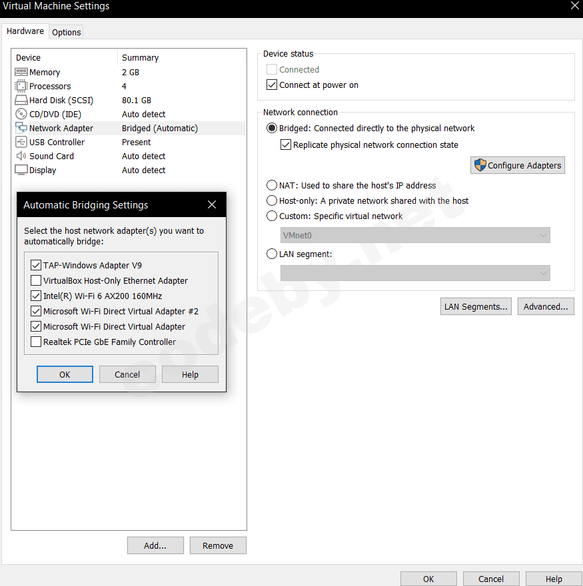Click the Device column header

[28, 57]
